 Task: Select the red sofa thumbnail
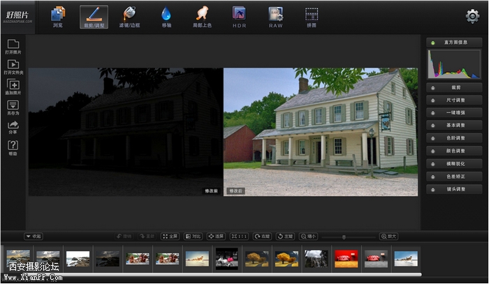pos(346,257)
